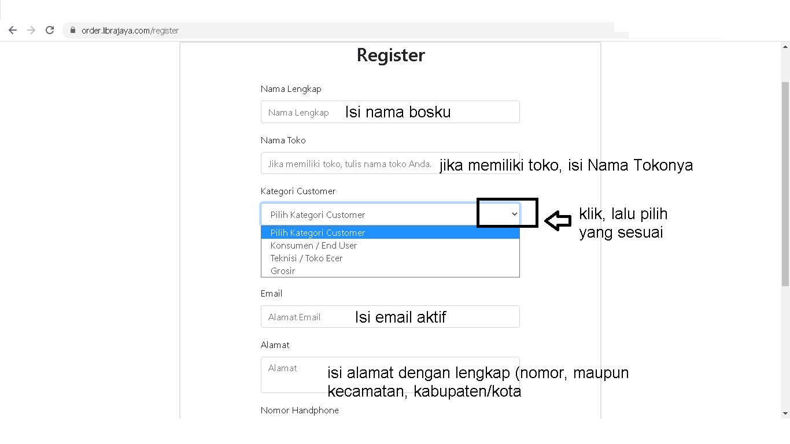Fill in the Alamat textarea

coord(390,375)
